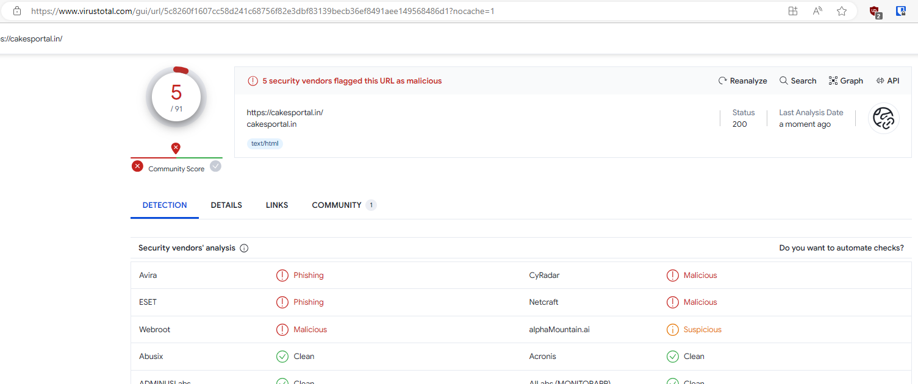Click the text/html tag
The height and width of the screenshot is (384, 918).
tap(265, 144)
